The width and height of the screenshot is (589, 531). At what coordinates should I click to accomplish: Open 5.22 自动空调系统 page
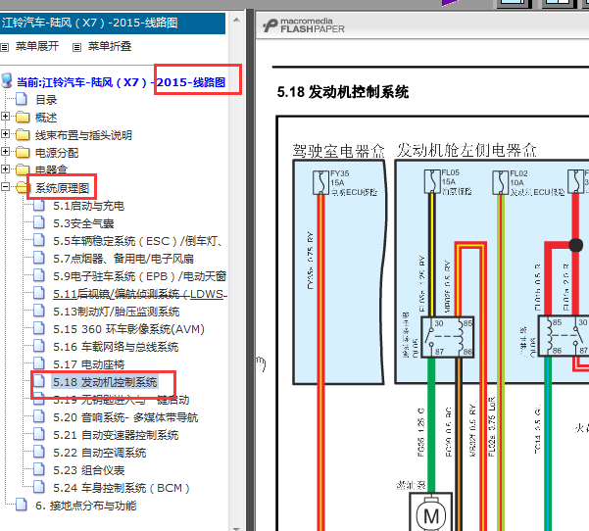point(100,453)
